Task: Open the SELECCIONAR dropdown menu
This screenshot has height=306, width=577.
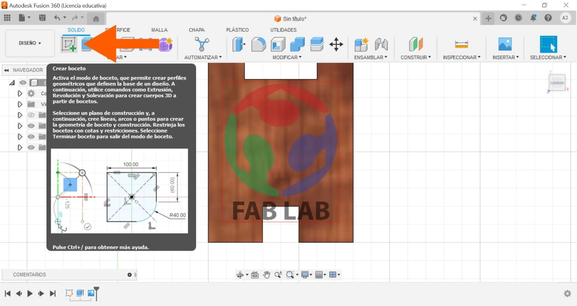Action: coord(548,57)
